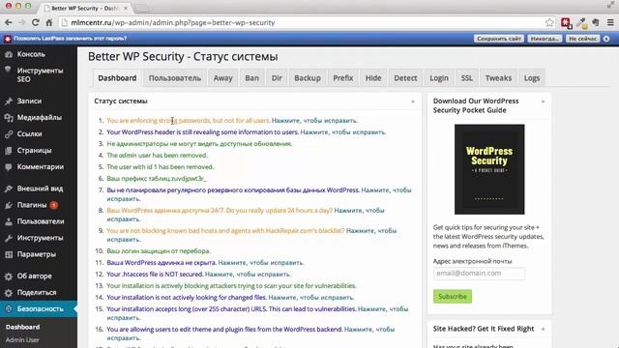
Task: Open browser home page icon
Action: (49, 22)
